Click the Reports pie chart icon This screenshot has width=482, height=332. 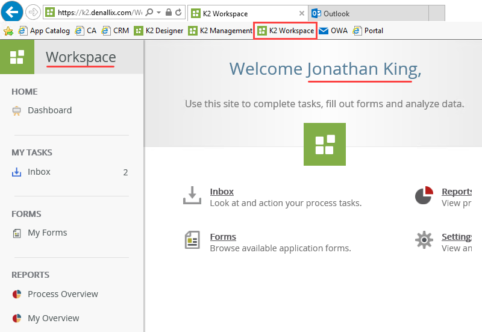pyautogui.click(x=424, y=195)
